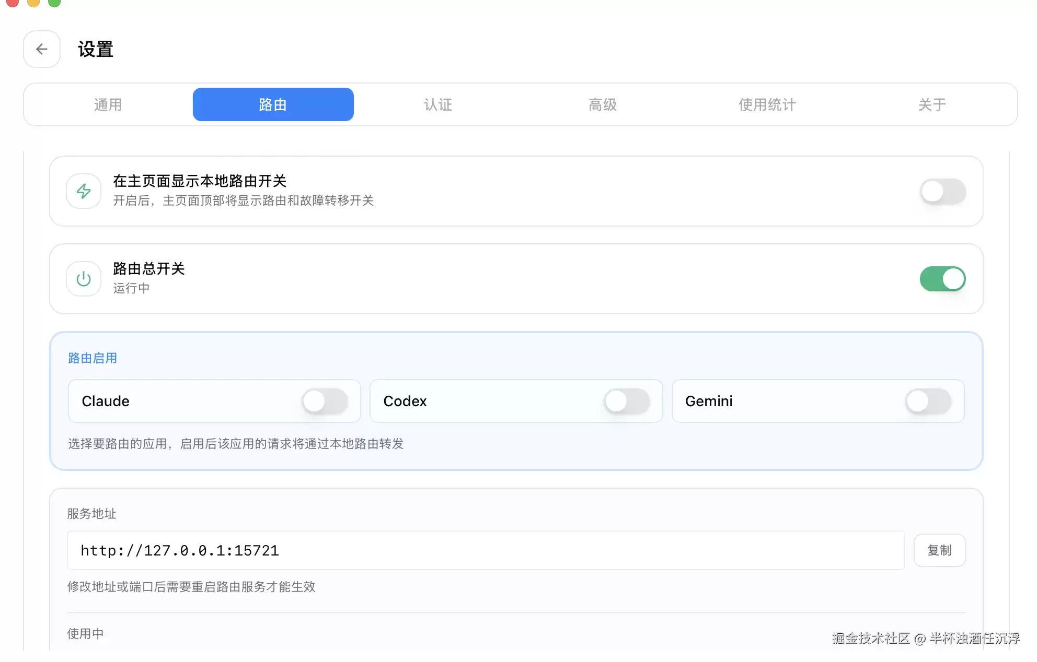Click the 设置 page title
This screenshot has width=1037, height=662.
96,49
